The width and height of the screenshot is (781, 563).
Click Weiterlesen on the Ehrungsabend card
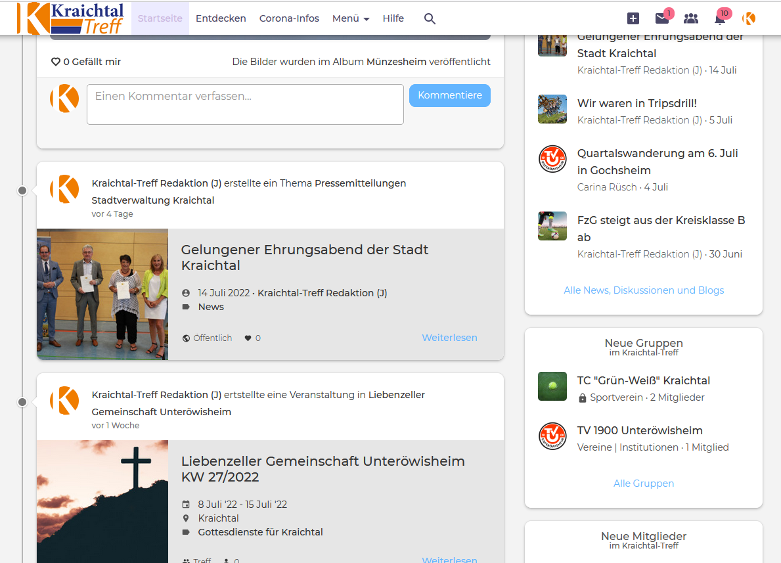click(x=449, y=338)
